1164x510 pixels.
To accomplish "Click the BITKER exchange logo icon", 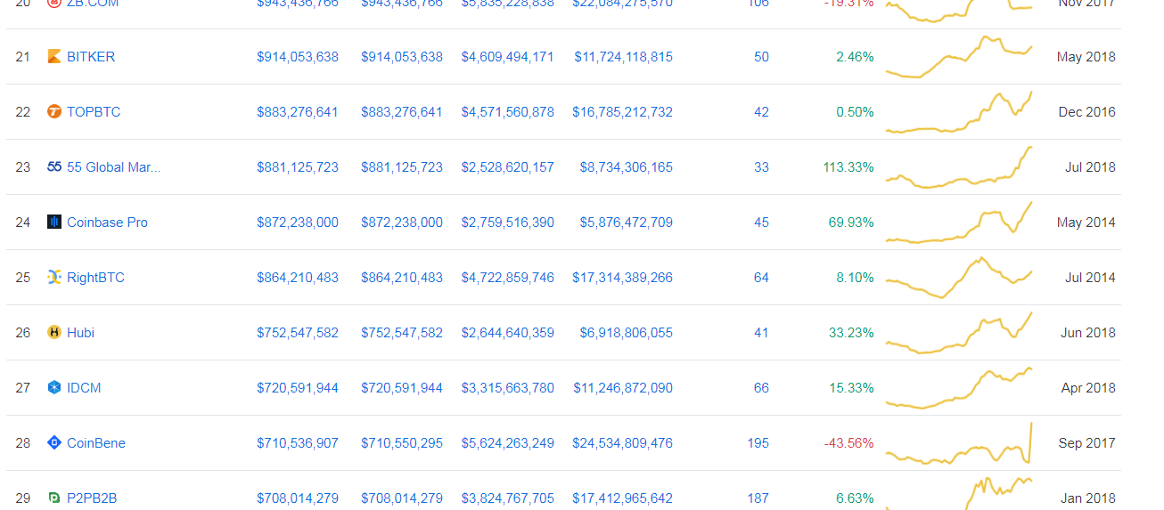I will [x=53, y=57].
